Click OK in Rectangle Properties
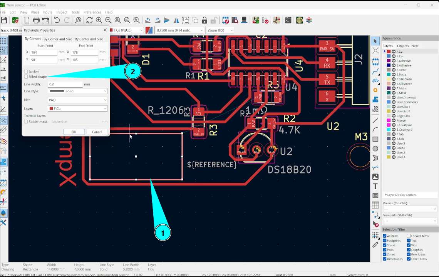 74,132
